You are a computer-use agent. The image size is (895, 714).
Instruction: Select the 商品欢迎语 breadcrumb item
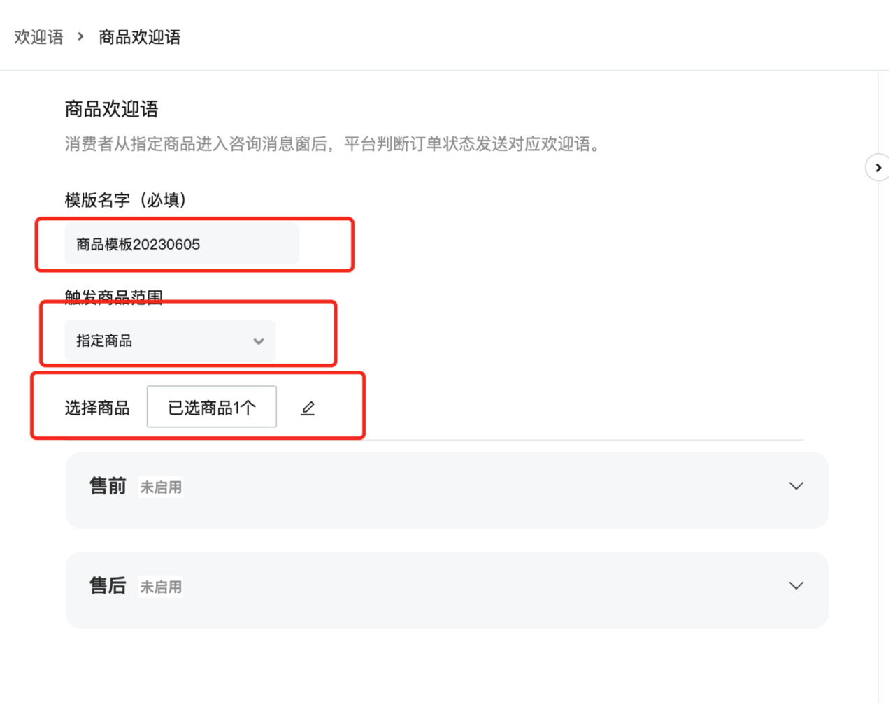(x=139, y=37)
